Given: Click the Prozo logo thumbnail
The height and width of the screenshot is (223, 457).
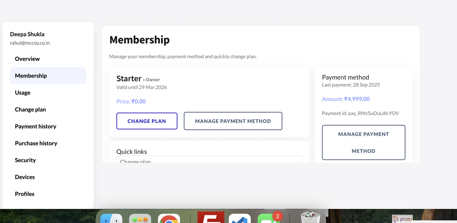Looking at the screenshot, I should pyautogui.click(x=402, y=219).
